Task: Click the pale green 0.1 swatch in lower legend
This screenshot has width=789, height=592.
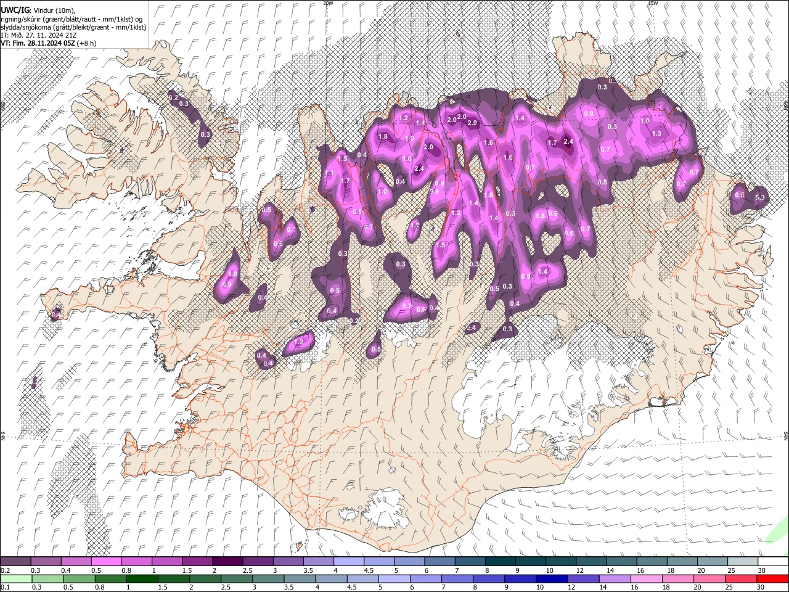Action: pyautogui.click(x=16, y=578)
